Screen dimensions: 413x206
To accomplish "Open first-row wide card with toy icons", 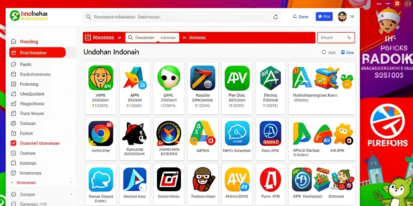I will tap(322, 88).
